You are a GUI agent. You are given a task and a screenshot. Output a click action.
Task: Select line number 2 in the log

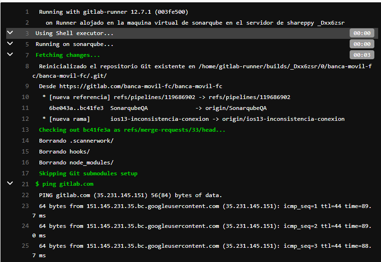[x=27, y=23]
